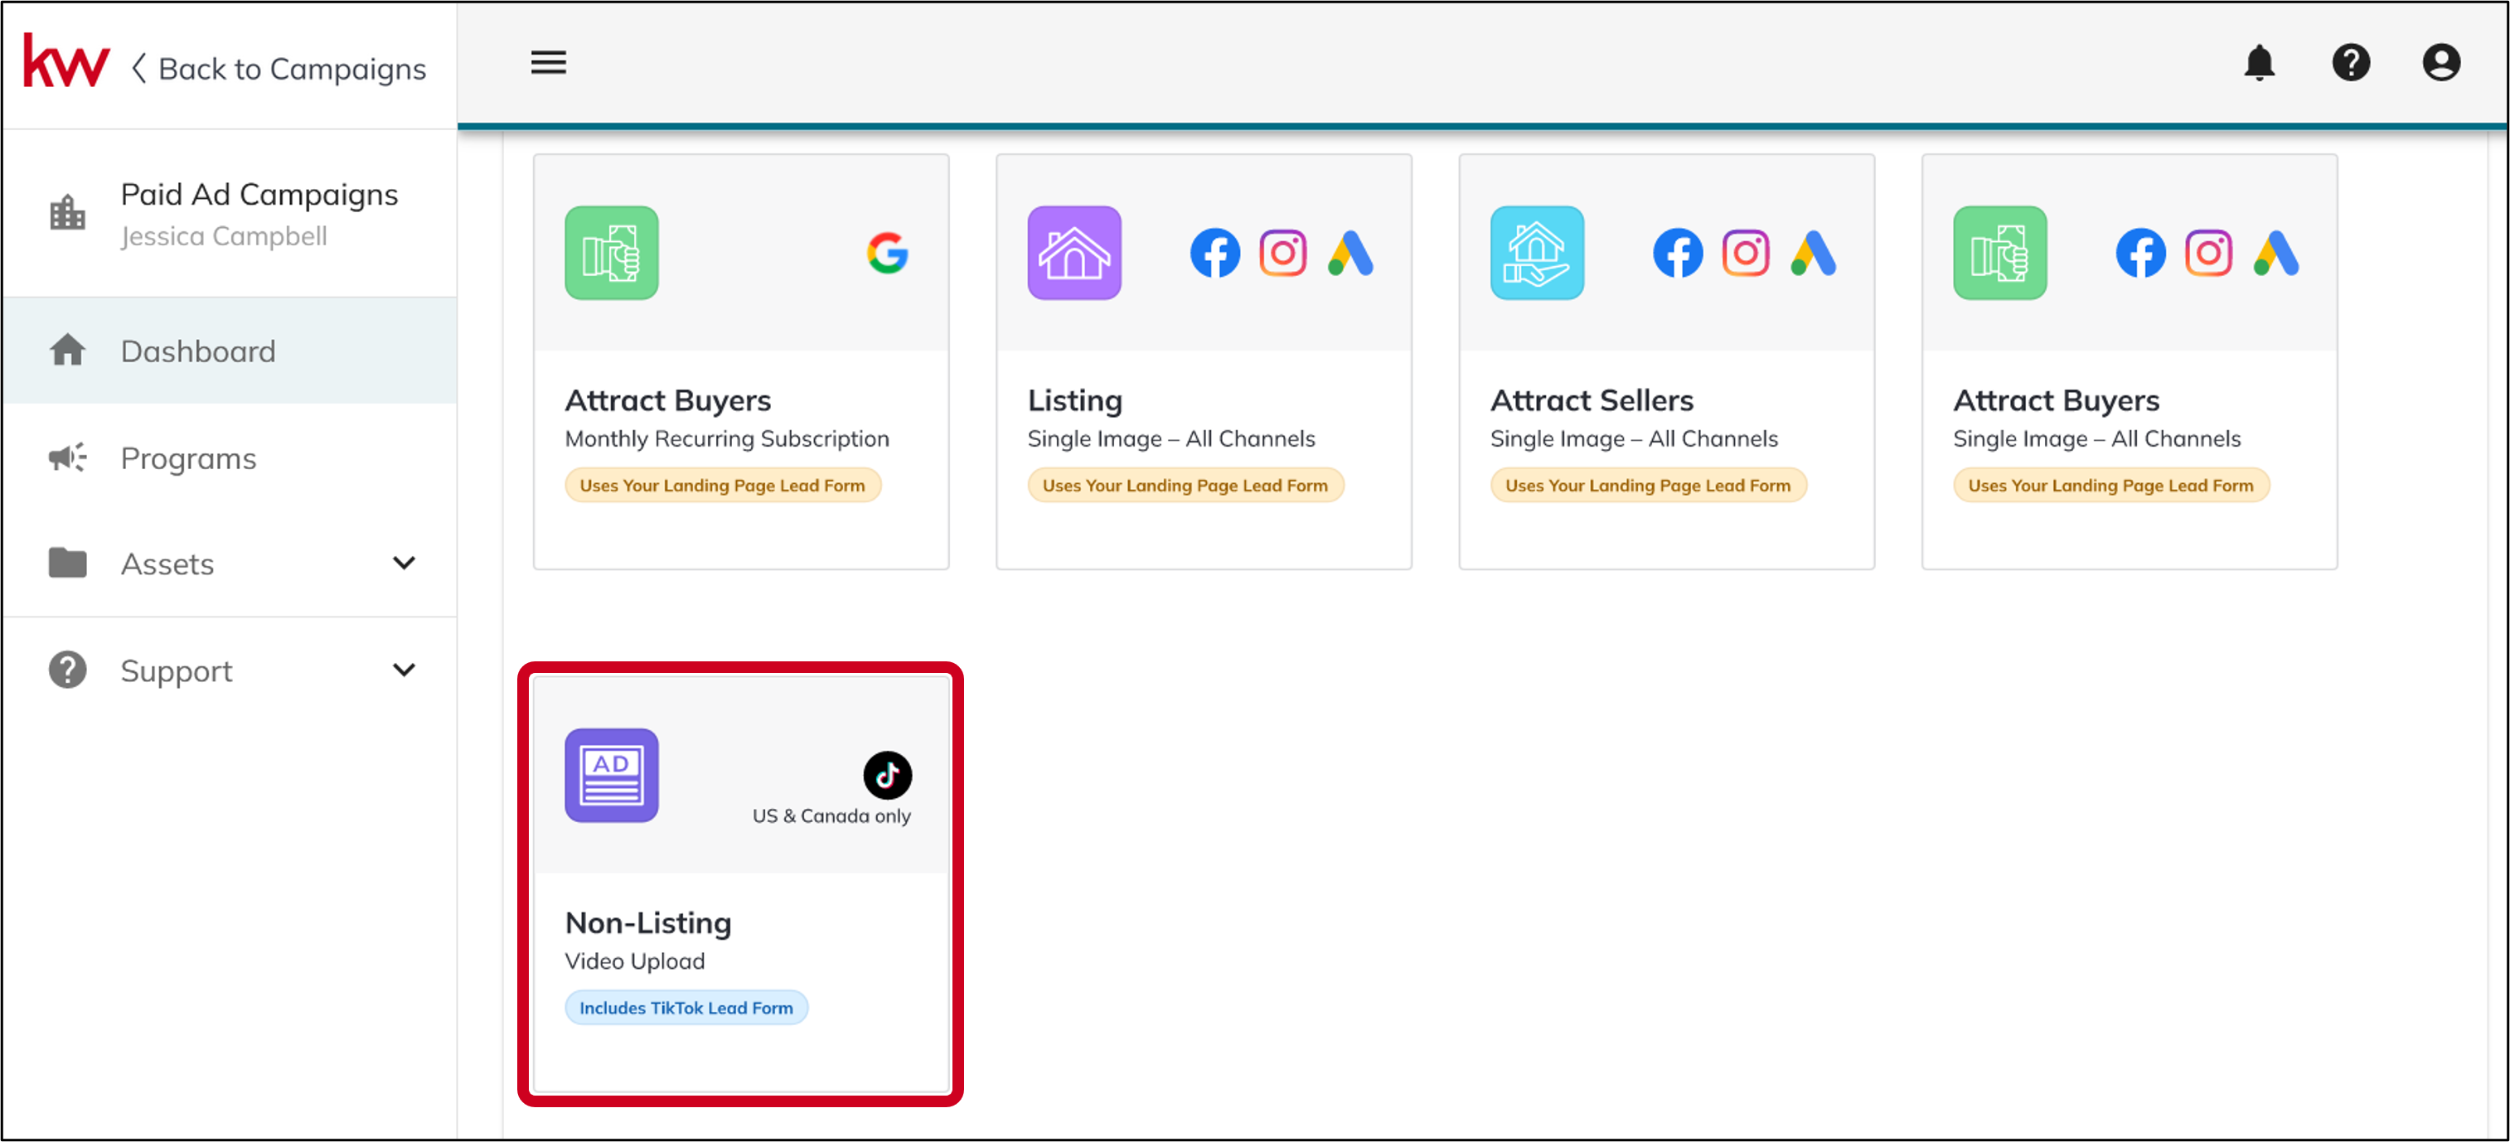Click US & Canada only label
Image resolution: width=2510 pixels, height=1142 pixels.
[x=832, y=816]
